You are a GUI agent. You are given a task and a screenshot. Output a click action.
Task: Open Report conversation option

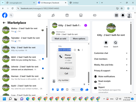coord(111,89)
